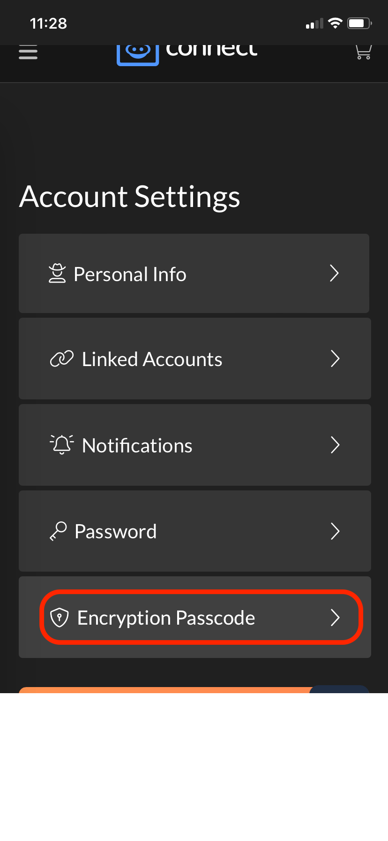The height and width of the screenshot is (841, 388).
Task: Expand Personal Info using its chevron
Action: pos(334,273)
